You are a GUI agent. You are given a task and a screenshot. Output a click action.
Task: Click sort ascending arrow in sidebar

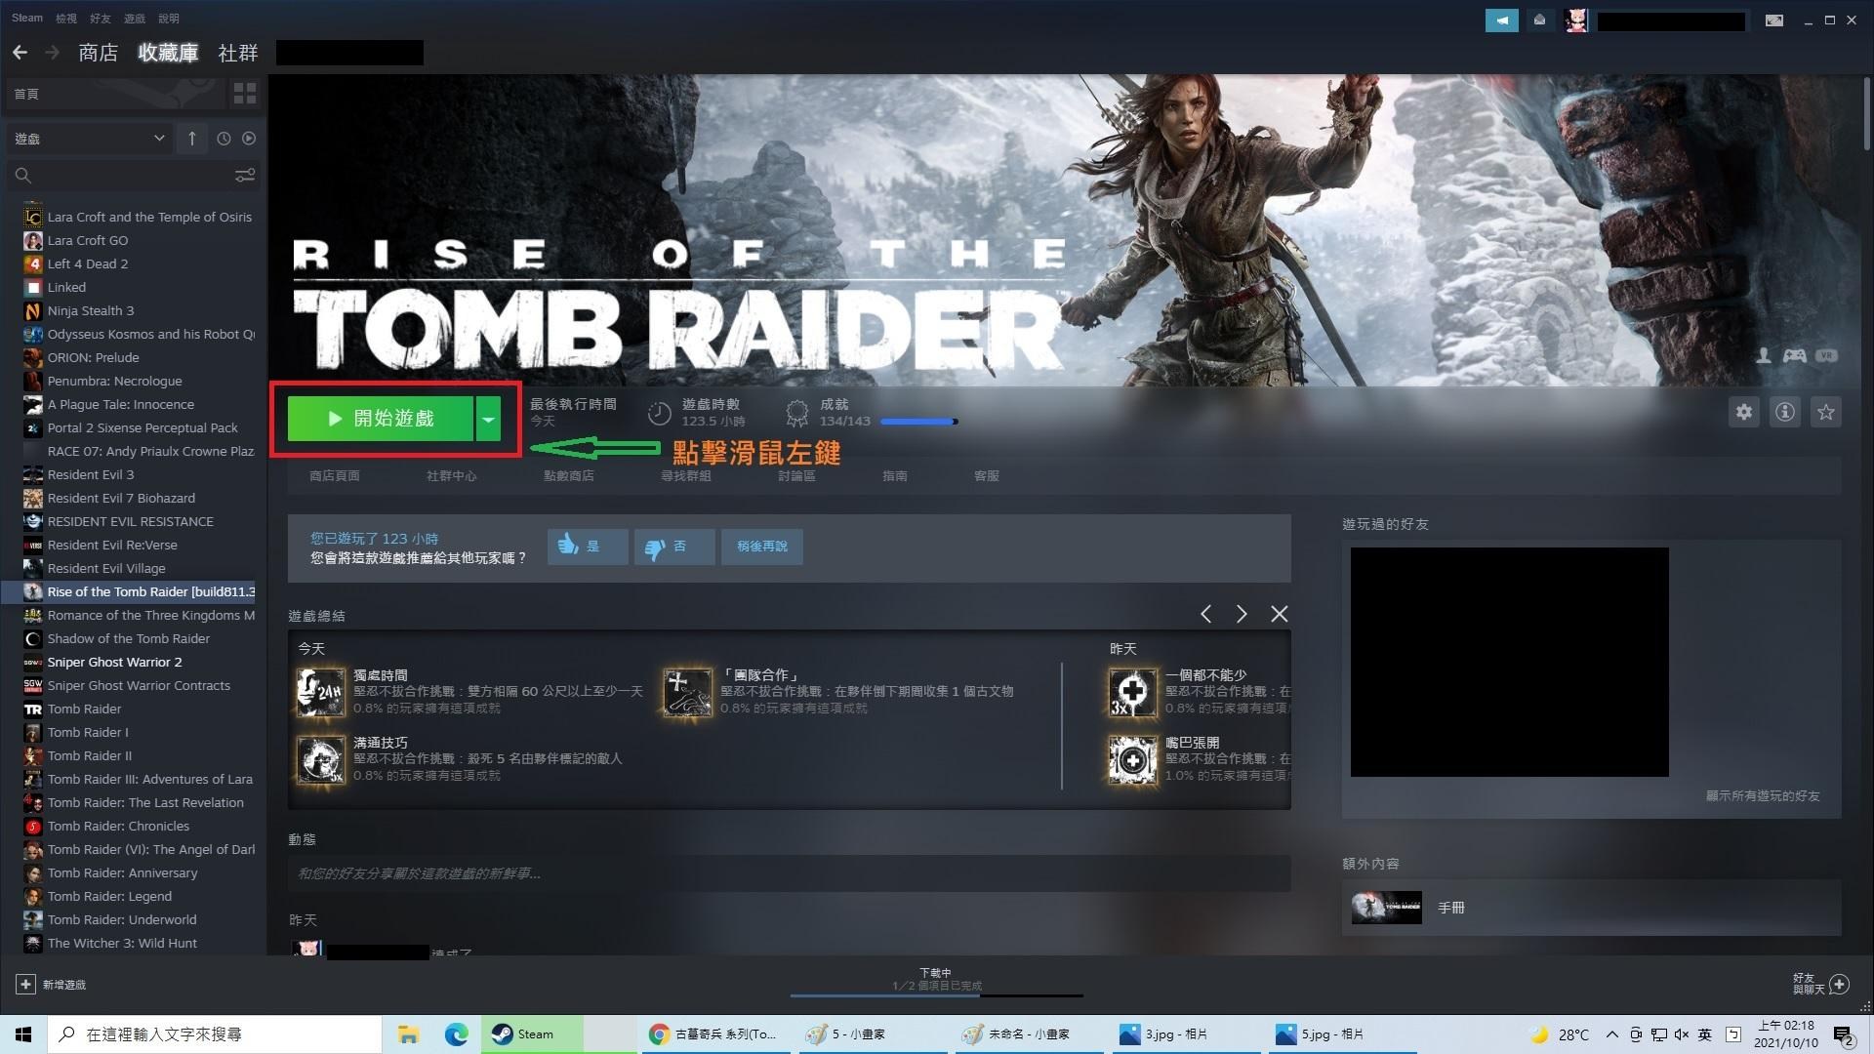click(x=192, y=139)
